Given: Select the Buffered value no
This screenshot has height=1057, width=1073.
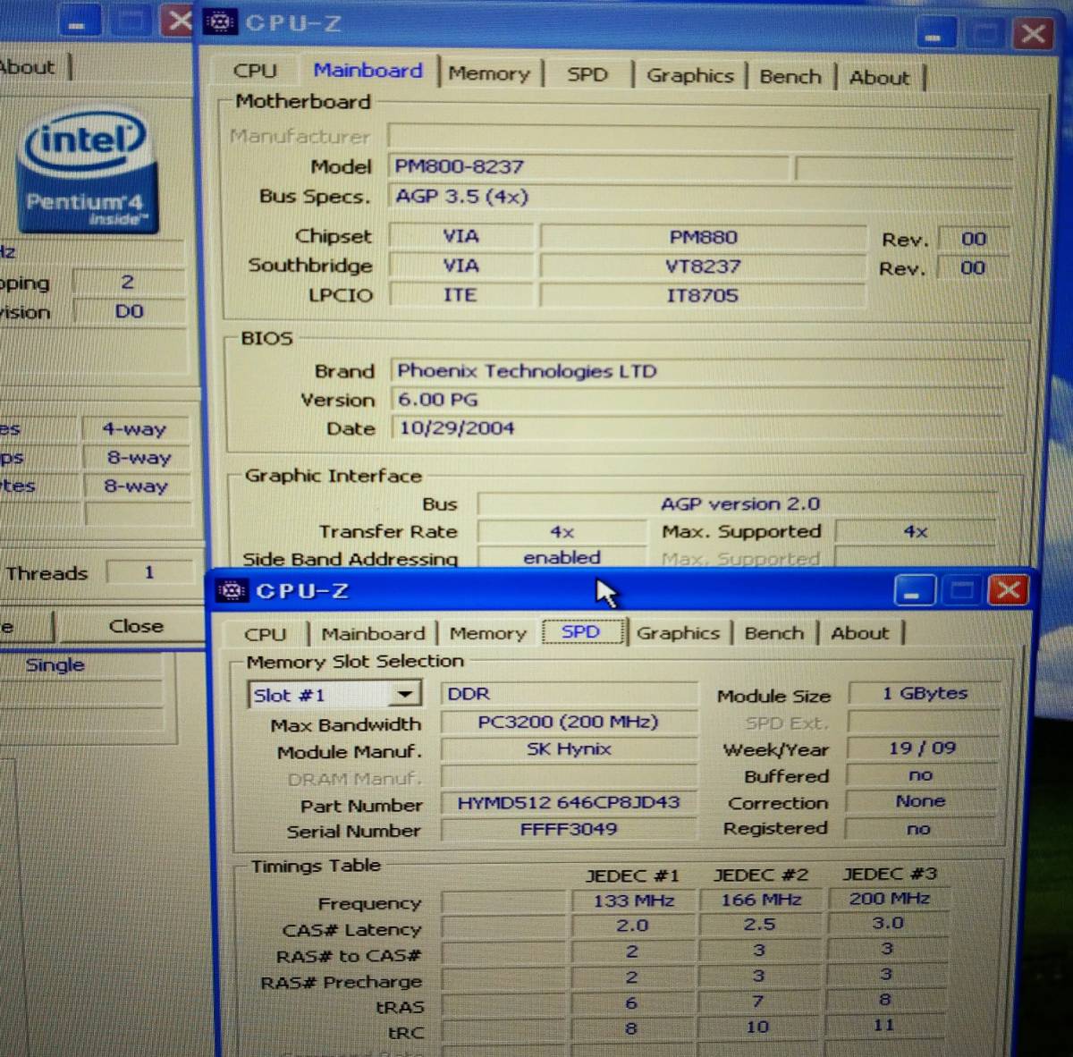Looking at the screenshot, I should pos(921,775).
